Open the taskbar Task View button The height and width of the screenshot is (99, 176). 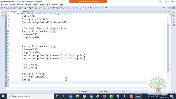coord(64,96)
